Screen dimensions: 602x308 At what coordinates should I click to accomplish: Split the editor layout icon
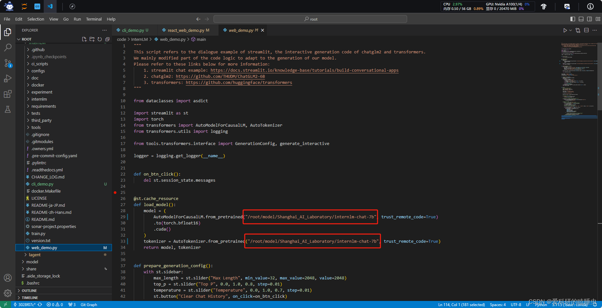click(587, 30)
